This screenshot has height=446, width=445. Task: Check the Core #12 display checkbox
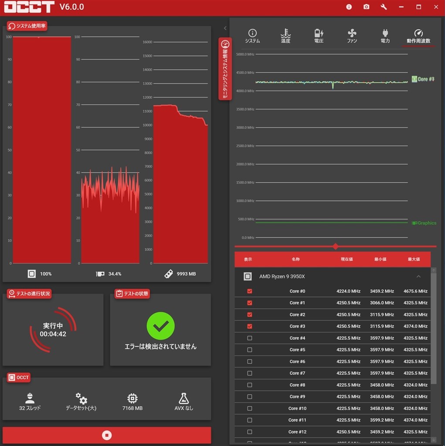pos(250,432)
